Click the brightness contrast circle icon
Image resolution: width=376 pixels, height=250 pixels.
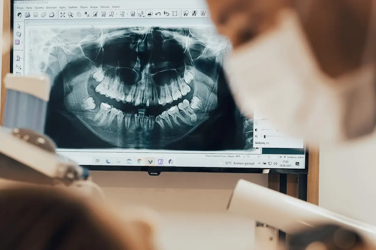(87, 14)
